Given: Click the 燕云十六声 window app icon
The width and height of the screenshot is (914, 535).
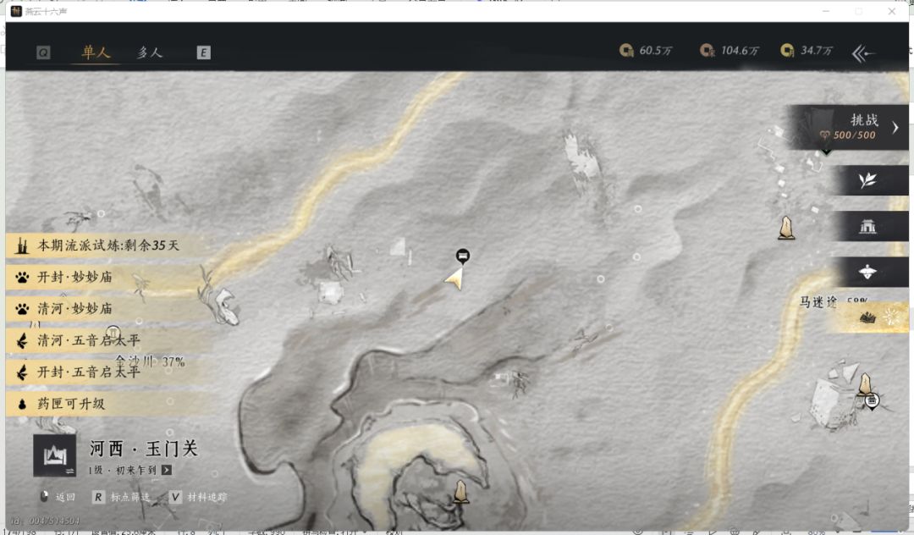Looking at the screenshot, I should click(x=16, y=11).
